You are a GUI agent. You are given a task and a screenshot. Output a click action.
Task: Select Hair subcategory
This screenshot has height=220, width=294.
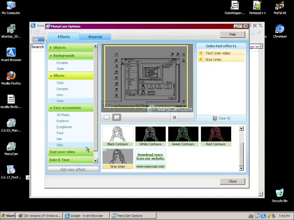[59, 139]
